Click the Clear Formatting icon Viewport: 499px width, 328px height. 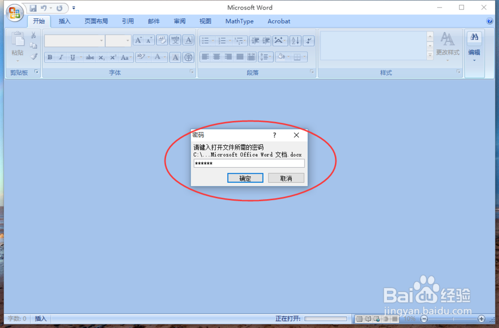click(x=162, y=40)
